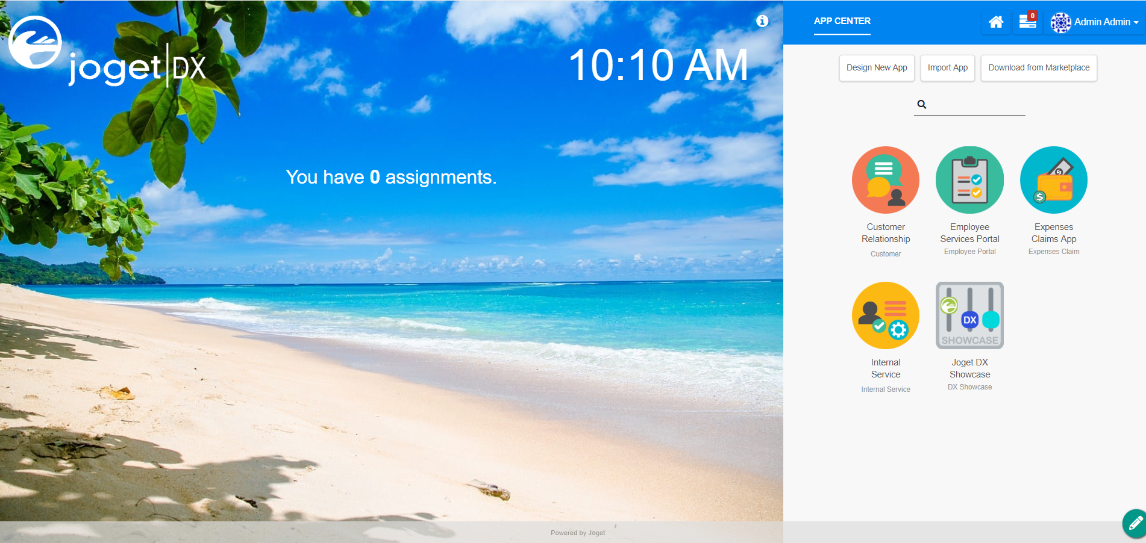Viewport: 1146px width, 543px height.
Task: Open the inbox notifications icon
Action: pos(1027,22)
